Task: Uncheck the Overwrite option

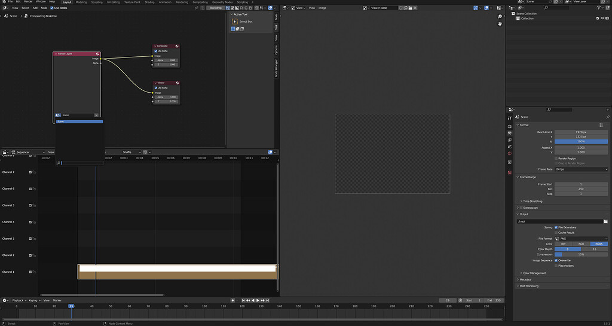Action: point(556,260)
